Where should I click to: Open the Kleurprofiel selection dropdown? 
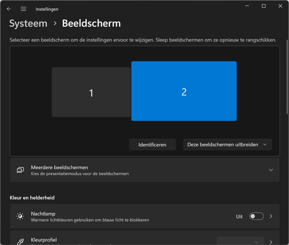(240, 242)
